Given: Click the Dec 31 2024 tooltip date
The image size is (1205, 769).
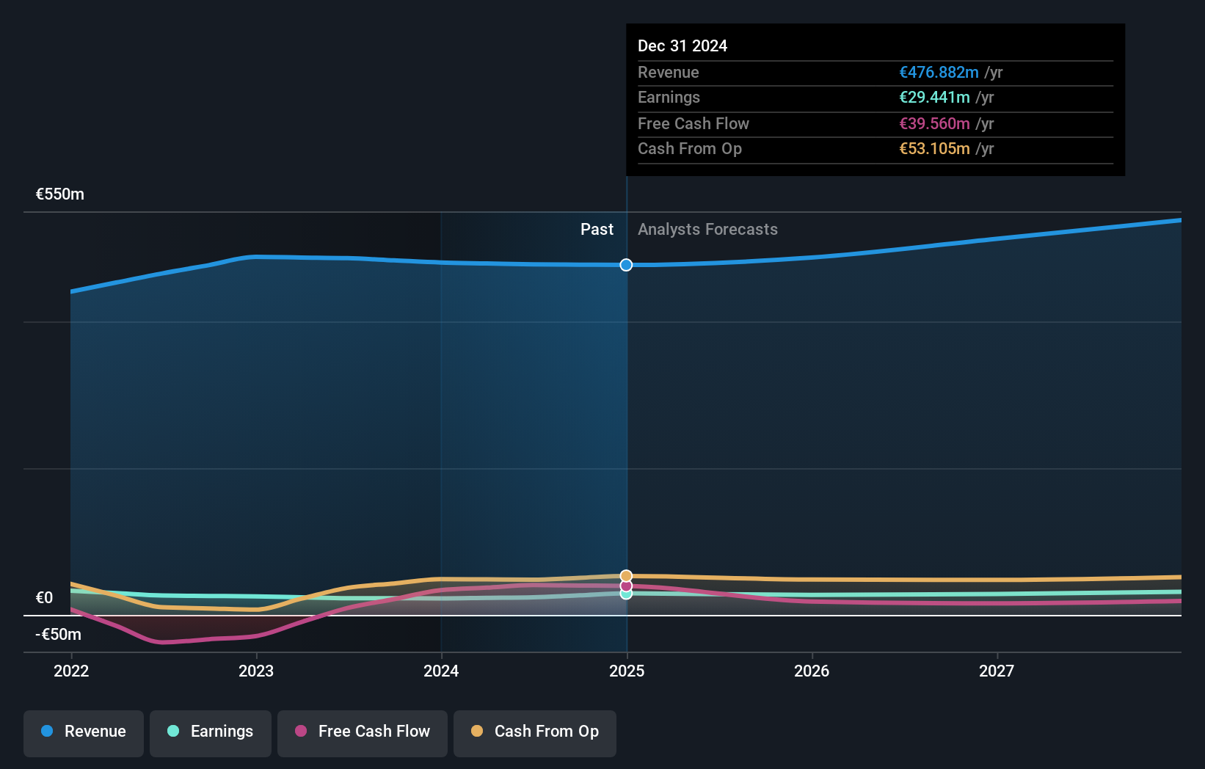Looking at the screenshot, I should [682, 46].
